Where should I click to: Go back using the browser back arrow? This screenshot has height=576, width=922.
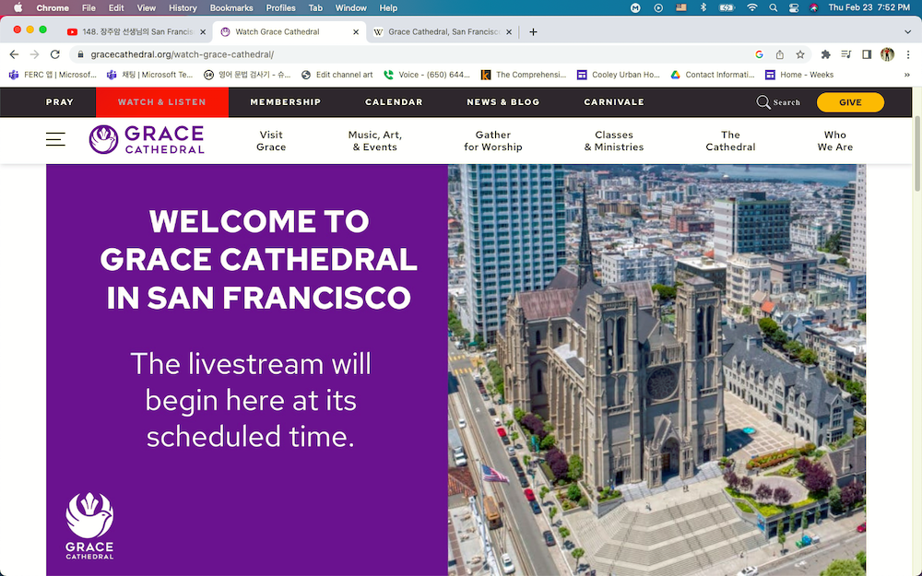tap(14, 54)
